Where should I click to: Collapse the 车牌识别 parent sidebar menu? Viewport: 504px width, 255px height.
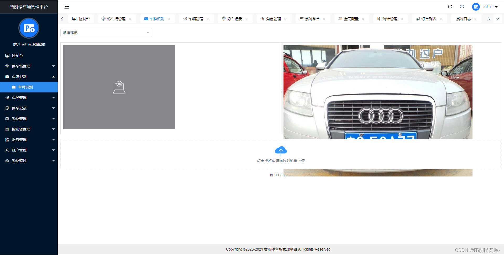coord(29,77)
